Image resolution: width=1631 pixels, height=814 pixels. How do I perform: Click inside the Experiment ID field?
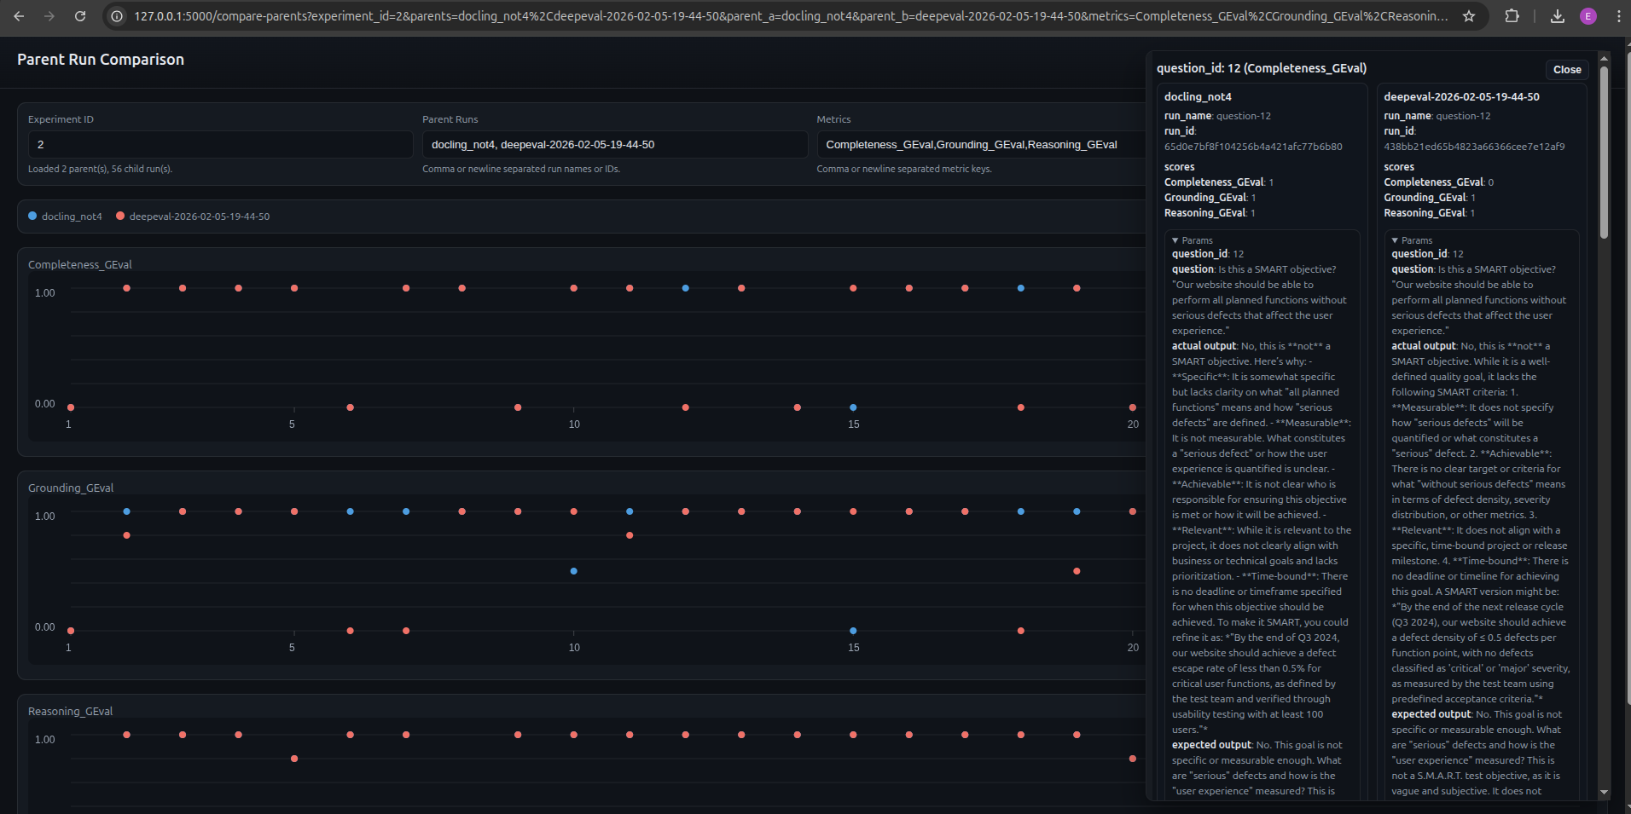tap(218, 144)
